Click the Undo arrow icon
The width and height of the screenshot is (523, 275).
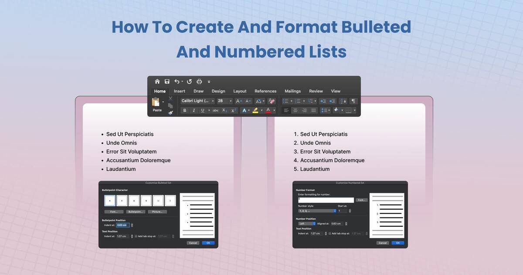point(177,81)
